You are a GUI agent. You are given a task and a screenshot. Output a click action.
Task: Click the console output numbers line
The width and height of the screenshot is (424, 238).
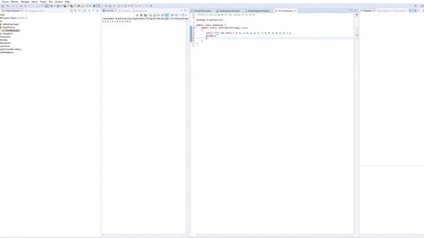(x=117, y=21)
